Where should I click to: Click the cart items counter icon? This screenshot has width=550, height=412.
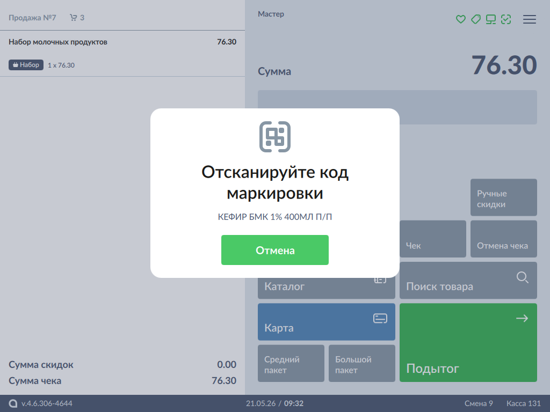click(x=73, y=18)
